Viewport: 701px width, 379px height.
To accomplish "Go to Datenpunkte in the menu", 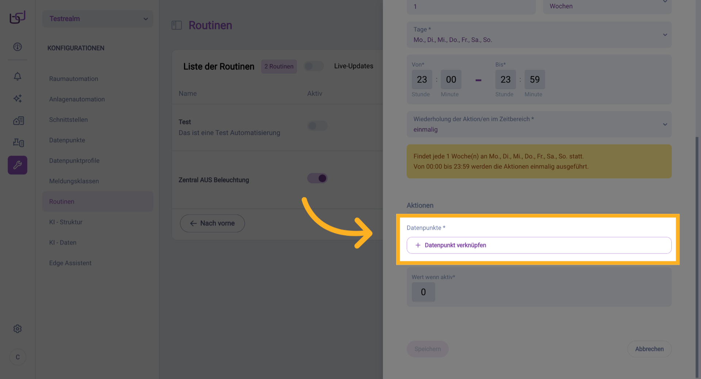I will pos(67,140).
